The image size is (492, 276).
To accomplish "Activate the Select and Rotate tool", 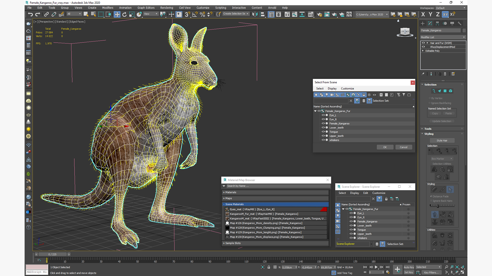I will (125, 15).
